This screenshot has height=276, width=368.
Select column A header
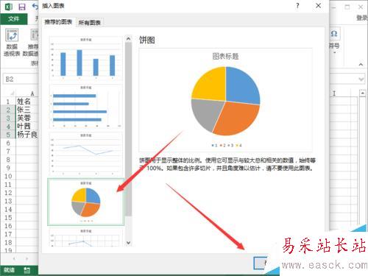coord(27,93)
